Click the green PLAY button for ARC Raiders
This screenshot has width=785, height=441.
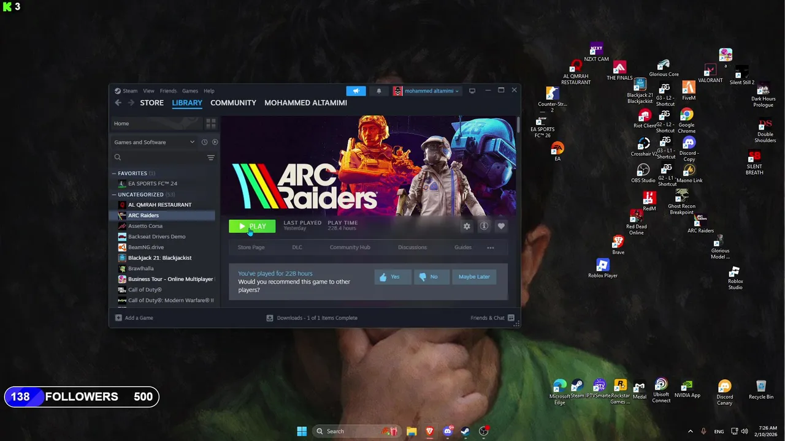252,227
